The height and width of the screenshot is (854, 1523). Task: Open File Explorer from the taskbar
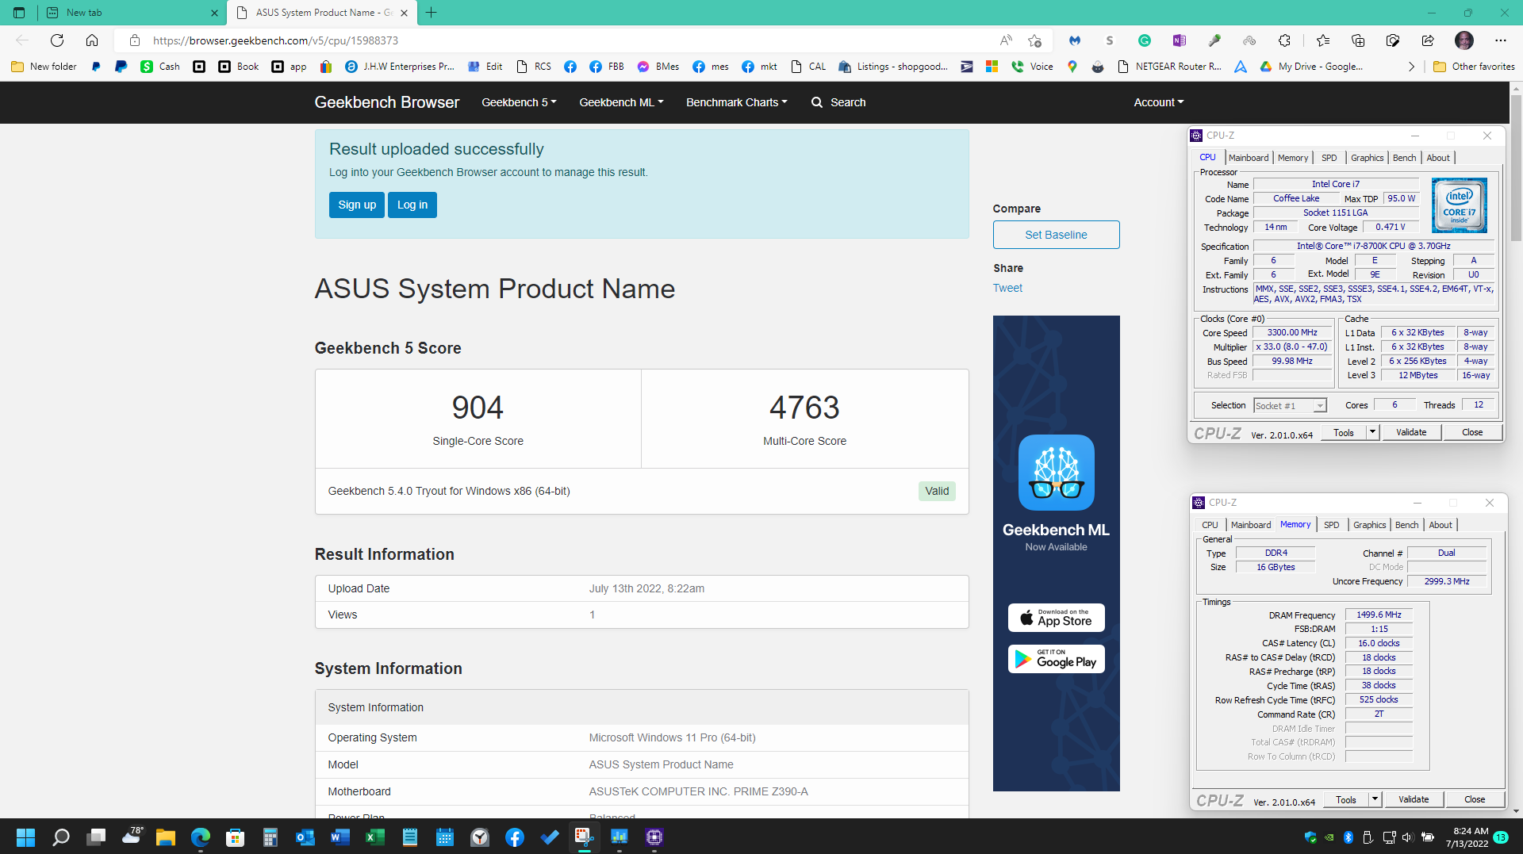coord(166,837)
